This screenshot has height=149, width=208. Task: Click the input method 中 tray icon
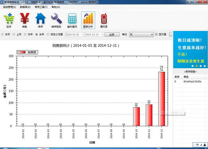[197, 145]
